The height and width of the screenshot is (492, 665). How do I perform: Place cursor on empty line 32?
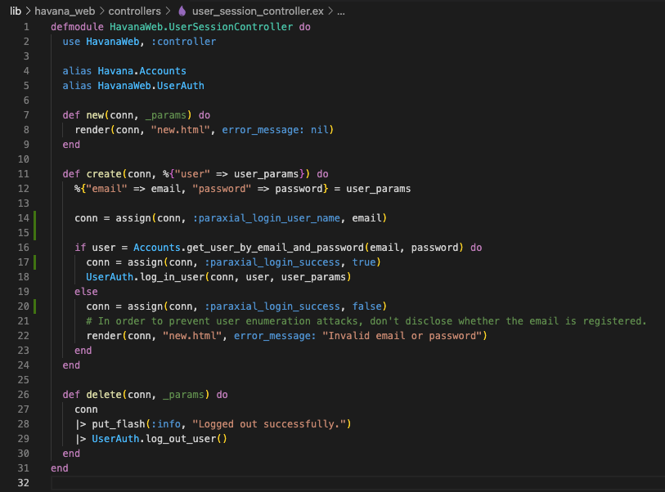point(245,483)
